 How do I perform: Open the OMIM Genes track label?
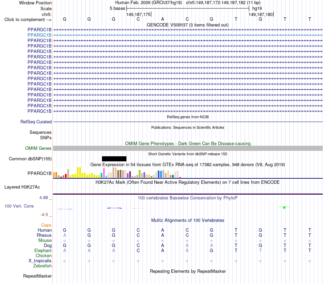38,148
